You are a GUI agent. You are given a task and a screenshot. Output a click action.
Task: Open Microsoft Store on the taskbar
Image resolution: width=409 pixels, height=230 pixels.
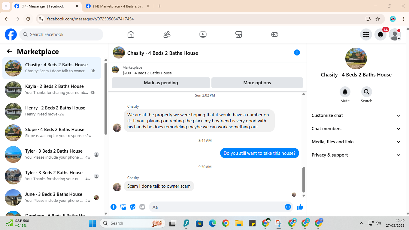(199, 223)
